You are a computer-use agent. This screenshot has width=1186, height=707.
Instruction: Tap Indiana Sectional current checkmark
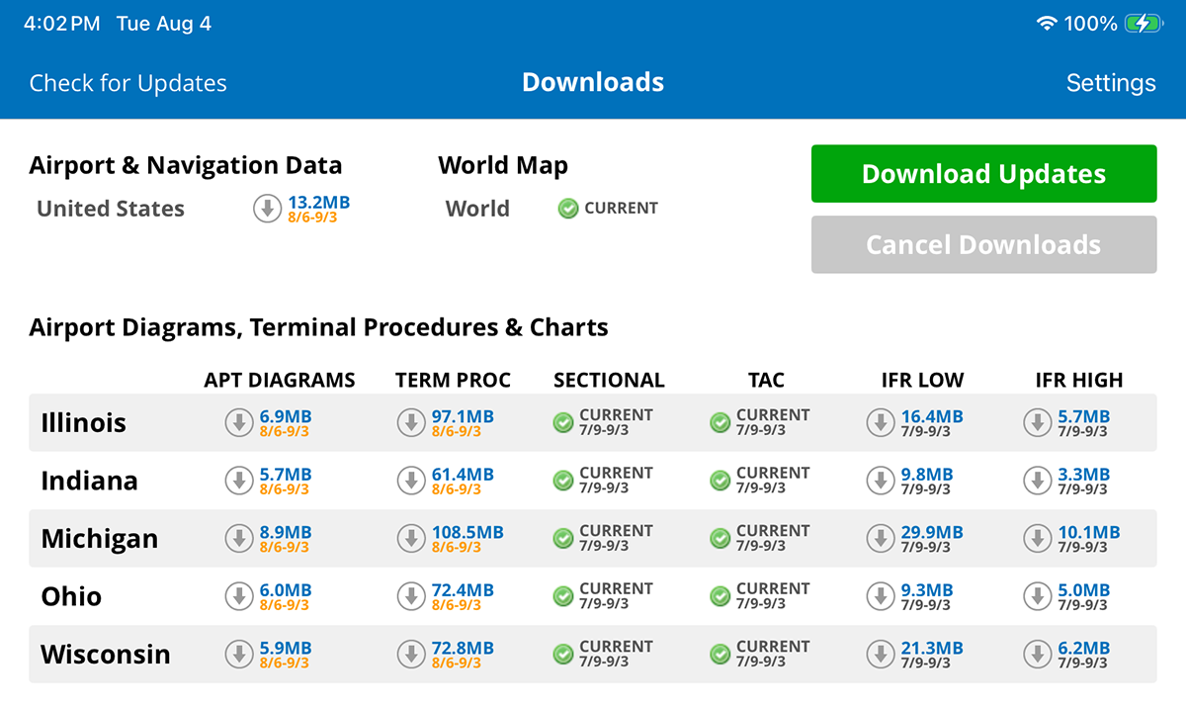coord(563,482)
